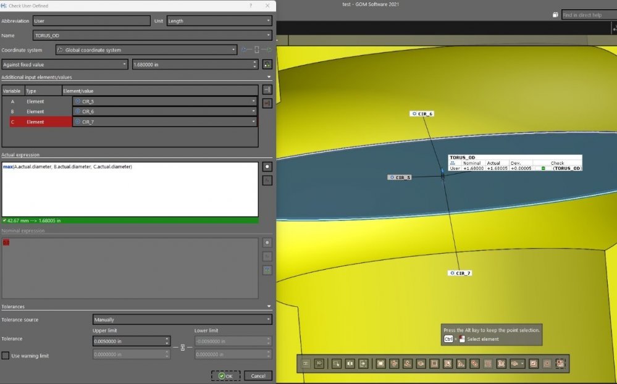The image size is (617, 384).
Task: Click the insert-element icon beside Actual expression
Action: [267, 167]
